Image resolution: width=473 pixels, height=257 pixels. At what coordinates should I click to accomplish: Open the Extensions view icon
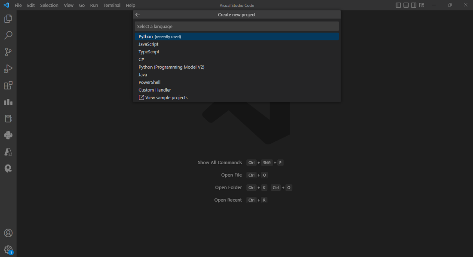pyautogui.click(x=8, y=86)
